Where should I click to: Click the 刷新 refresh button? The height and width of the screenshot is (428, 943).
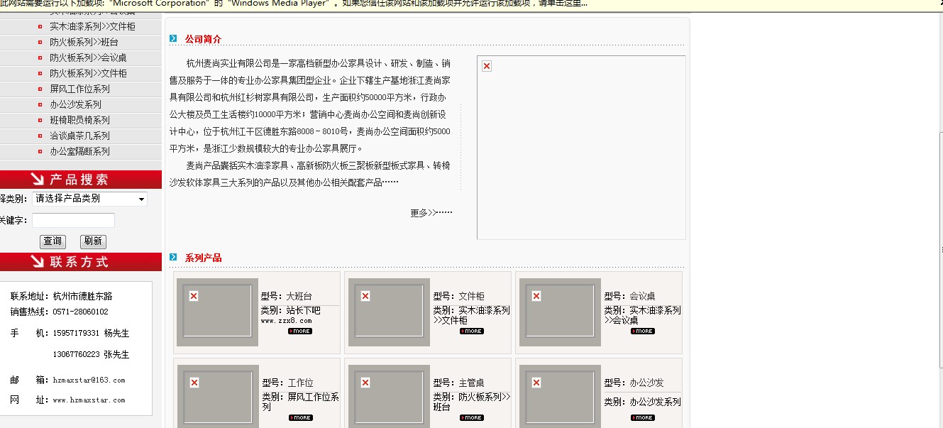(x=93, y=241)
